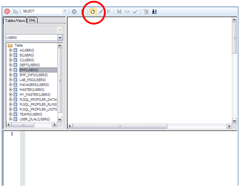The height and width of the screenshot is (190, 239).
Task: Select the Tables/Views tab
Action: click(15, 21)
